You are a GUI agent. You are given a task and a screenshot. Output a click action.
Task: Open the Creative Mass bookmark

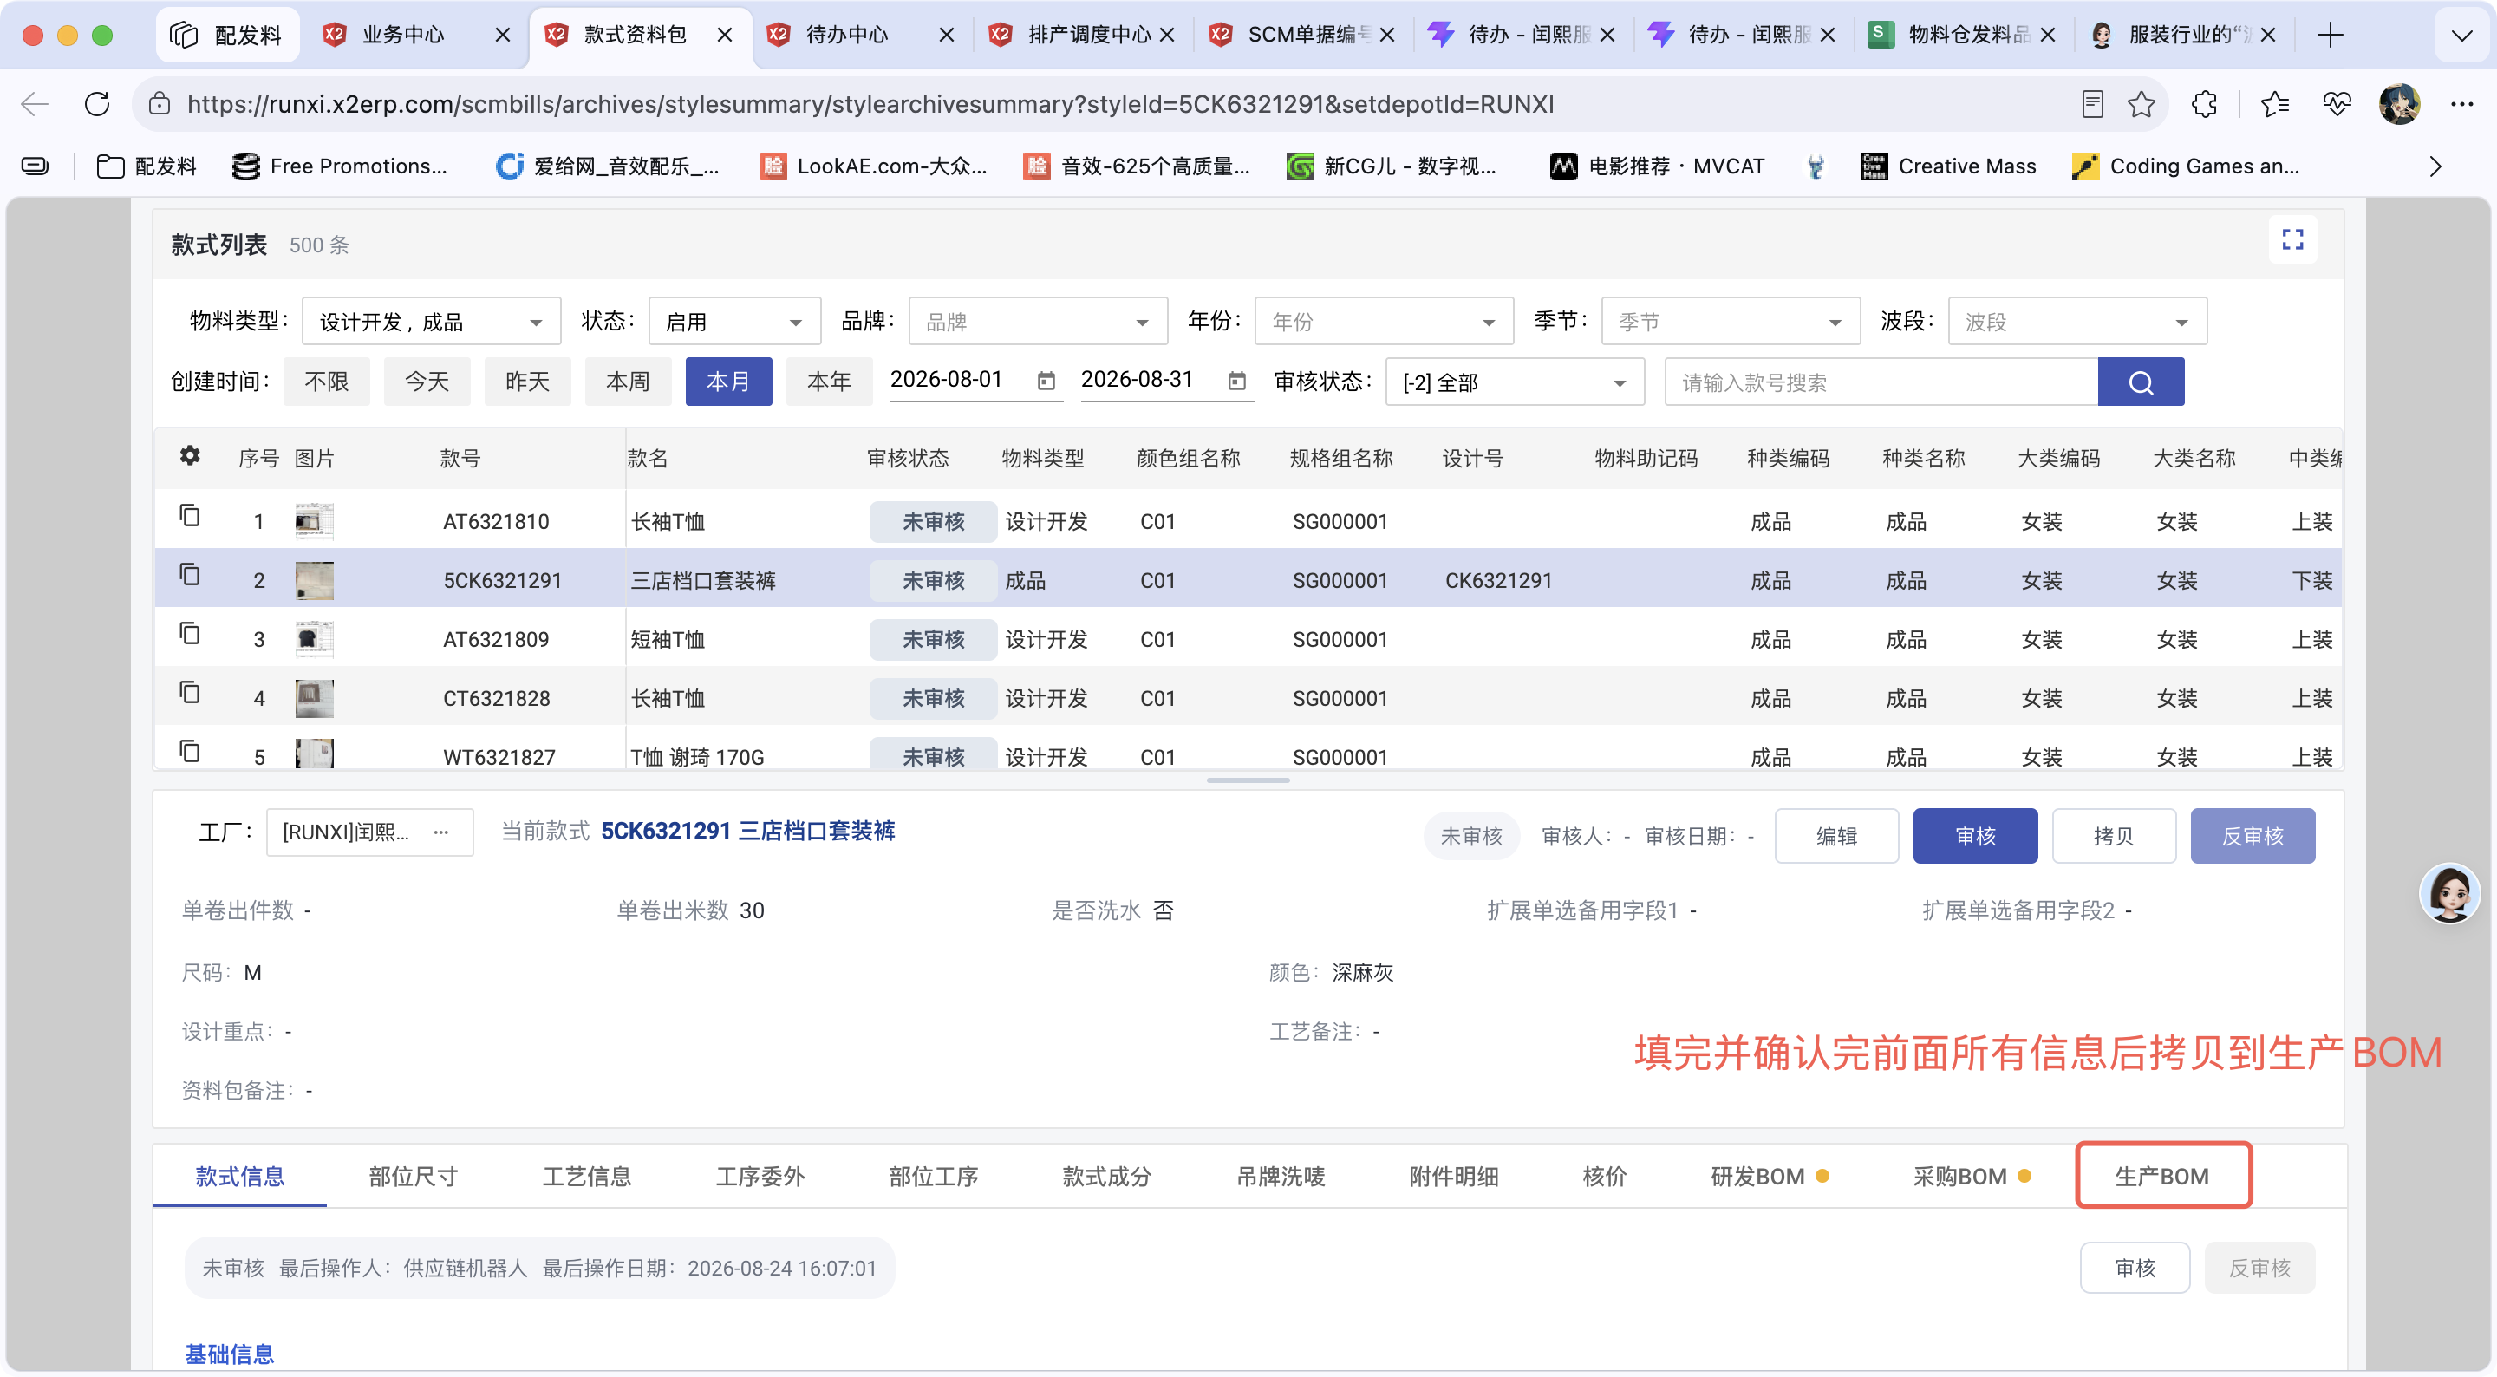1948,166
